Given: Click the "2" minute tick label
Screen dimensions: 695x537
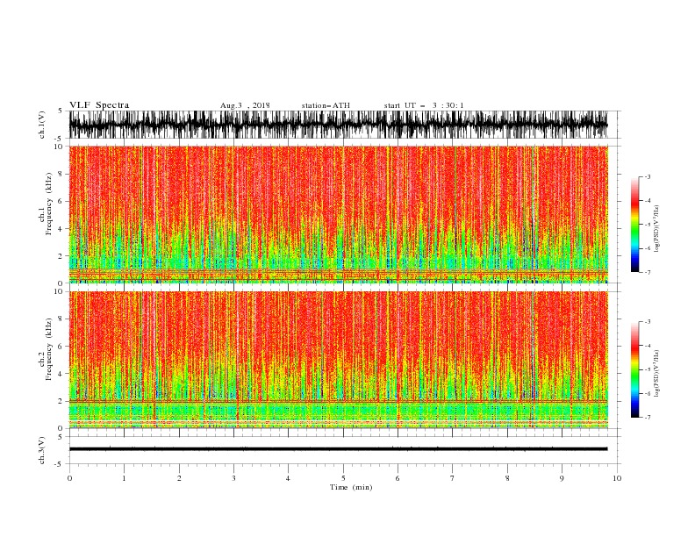Looking at the screenshot, I should click(x=179, y=478).
